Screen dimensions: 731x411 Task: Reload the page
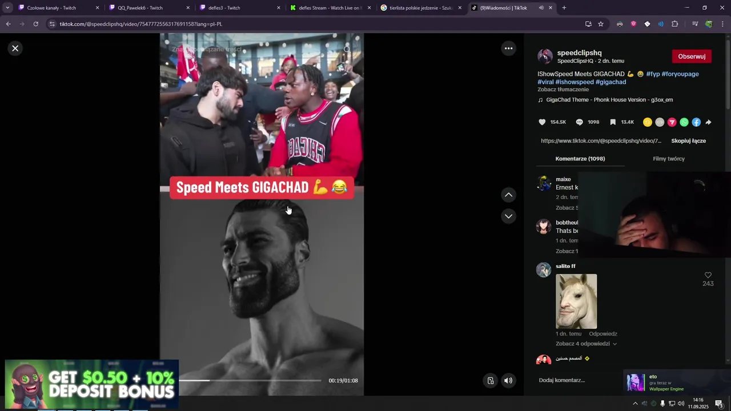tap(35, 24)
